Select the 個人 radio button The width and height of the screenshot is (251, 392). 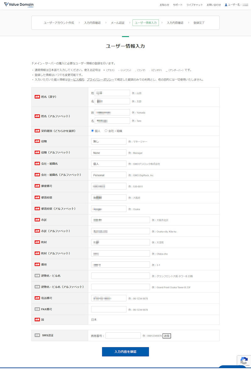point(92,131)
